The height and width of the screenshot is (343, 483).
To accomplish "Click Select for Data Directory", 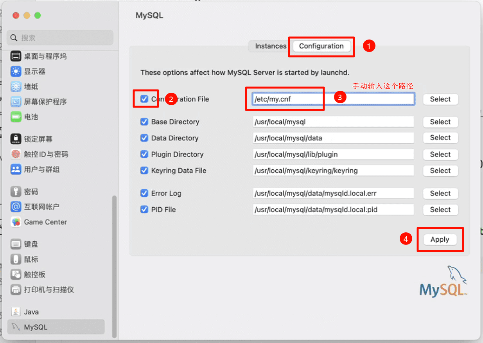I will [440, 138].
